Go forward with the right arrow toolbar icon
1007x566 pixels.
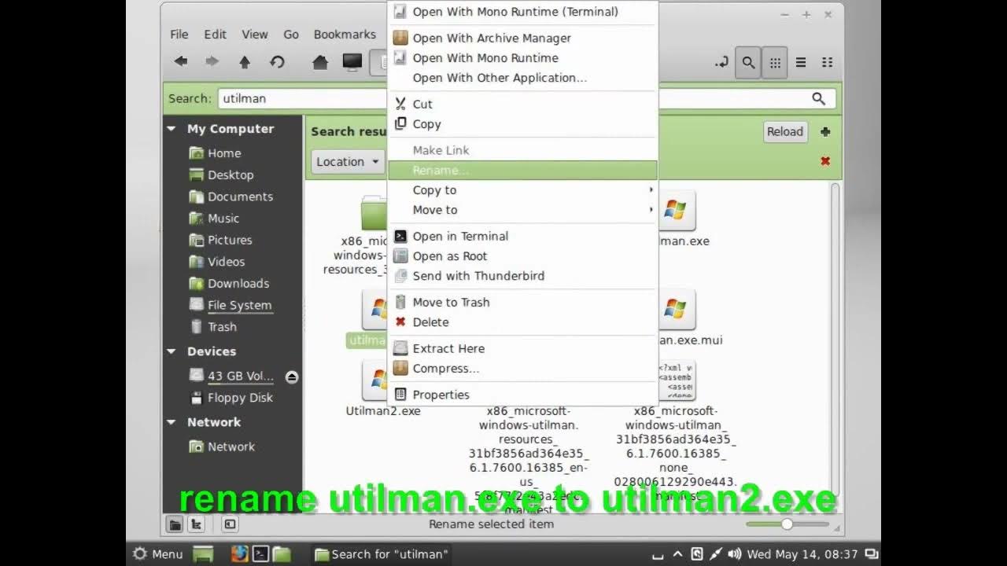pos(212,61)
